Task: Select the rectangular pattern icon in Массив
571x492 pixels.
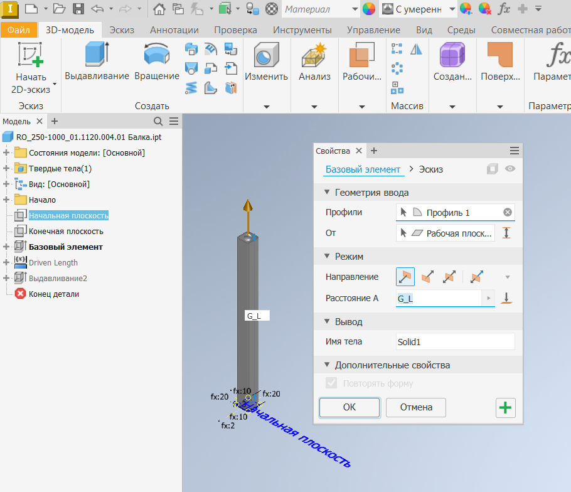Action: click(397, 49)
